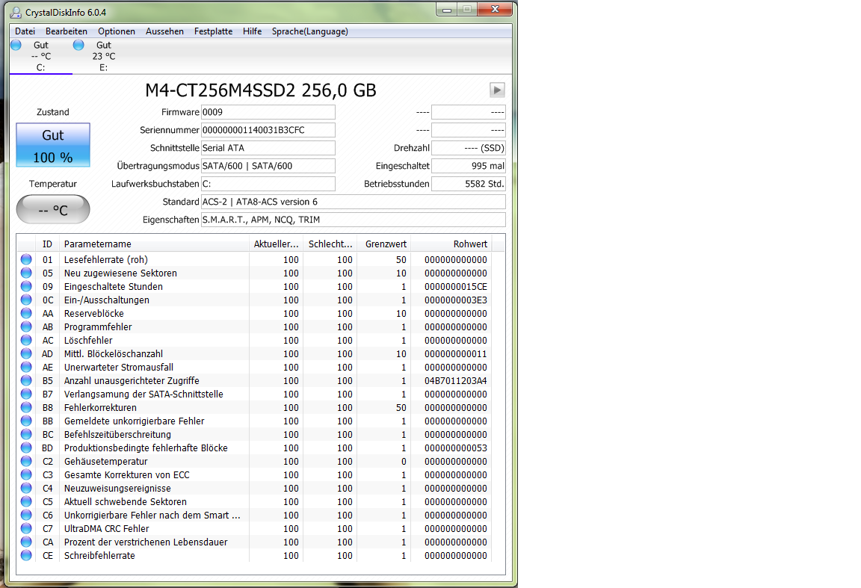
Task: Click the next disk arrow button
Action: coord(497,90)
